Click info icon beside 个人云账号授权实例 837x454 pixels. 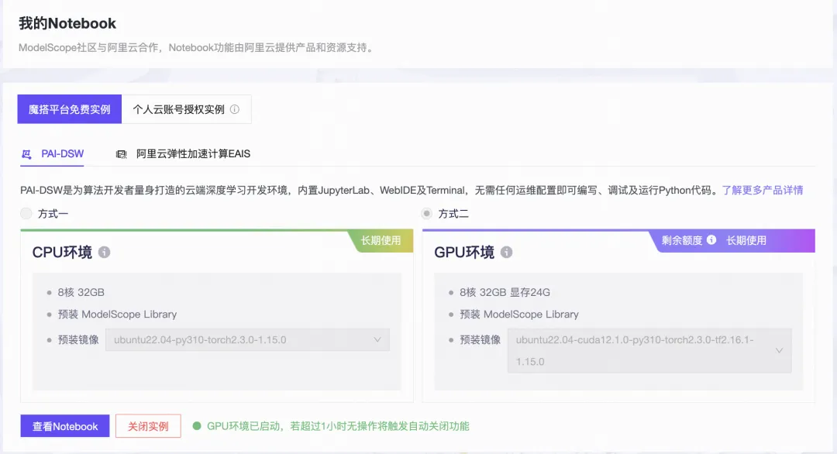(234, 109)
